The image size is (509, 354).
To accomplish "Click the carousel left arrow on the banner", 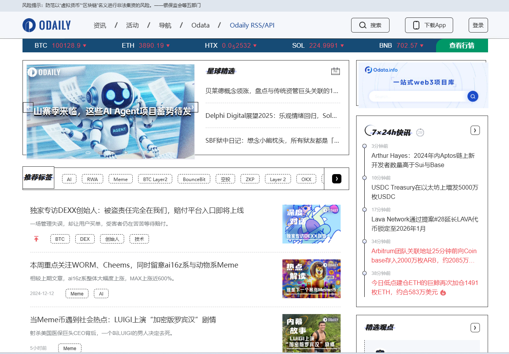I will [x=28, y=107].
